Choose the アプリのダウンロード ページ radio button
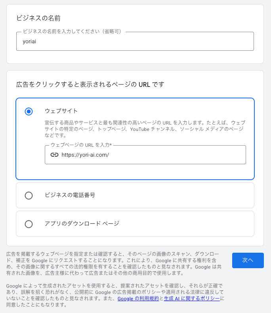This screenshot has width=271, height=313. (x=29, y=224)
